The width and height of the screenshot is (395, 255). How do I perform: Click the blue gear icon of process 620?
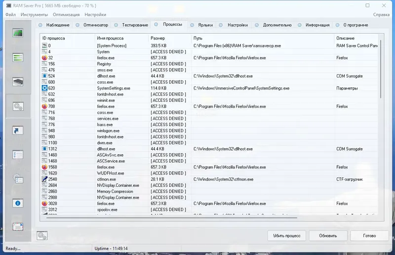[44, 88]
